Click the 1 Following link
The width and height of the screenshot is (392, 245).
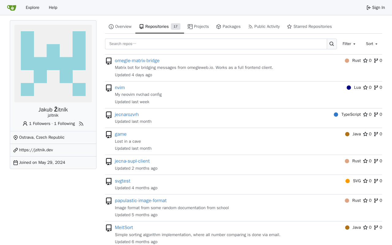click(65, 124)
